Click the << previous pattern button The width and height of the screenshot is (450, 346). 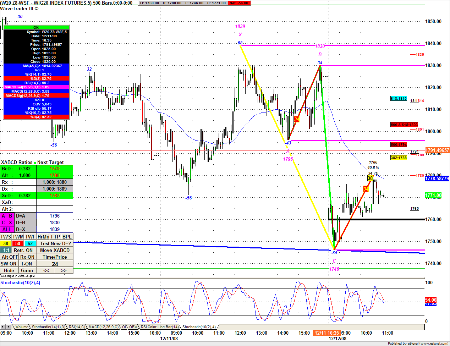click(x=46, y=270)
